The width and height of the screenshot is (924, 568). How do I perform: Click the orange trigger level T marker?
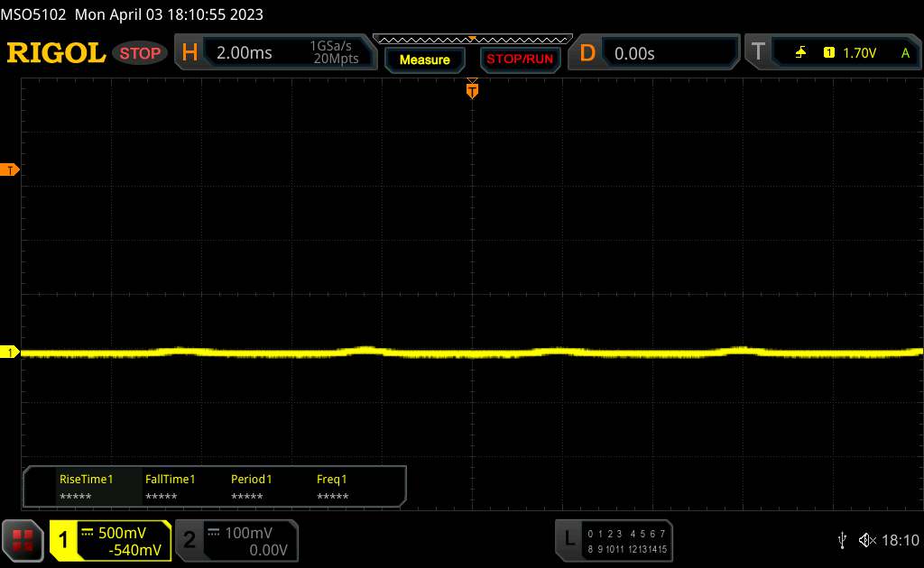pos(10,169)
